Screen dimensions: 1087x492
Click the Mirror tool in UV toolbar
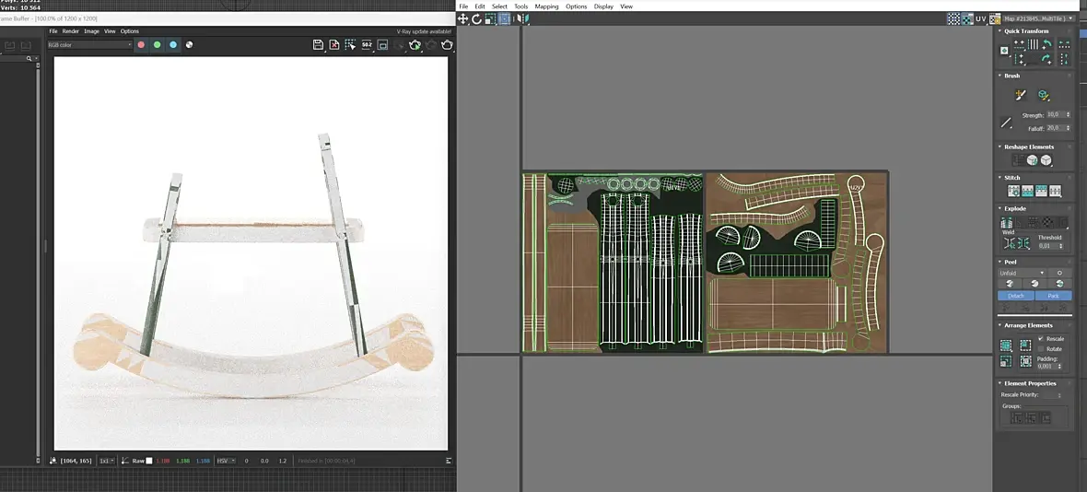click(x=522, y=18)
